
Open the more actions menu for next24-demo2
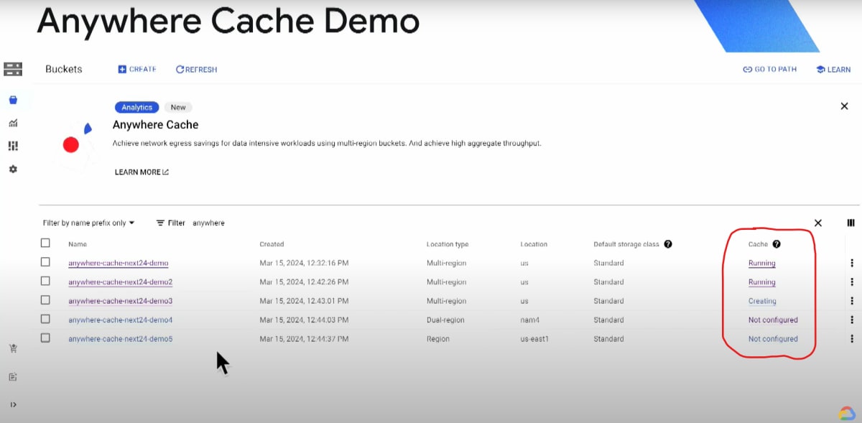pos(851,282)
